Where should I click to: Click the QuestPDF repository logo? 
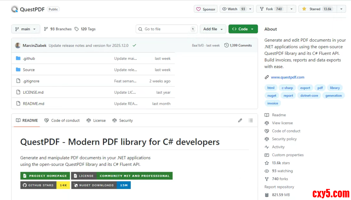coord(15,9)
